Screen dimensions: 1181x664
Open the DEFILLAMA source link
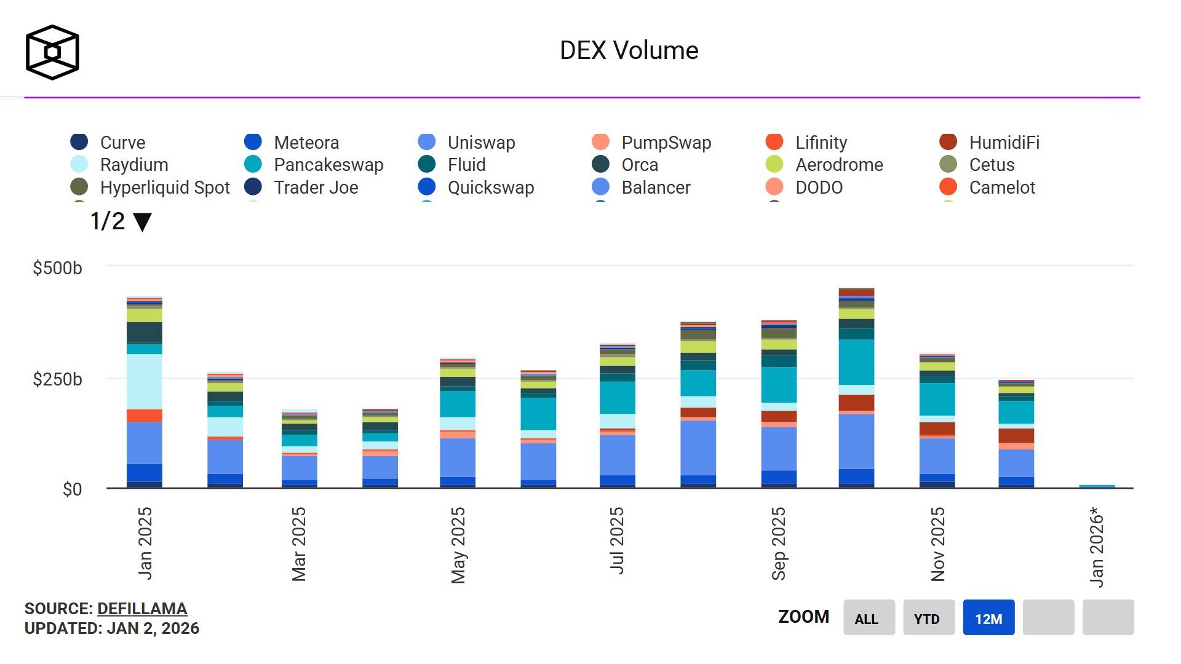coord(142,609)
